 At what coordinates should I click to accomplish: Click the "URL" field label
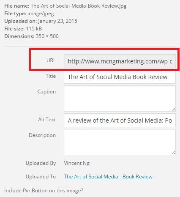[x=51, y=60]
